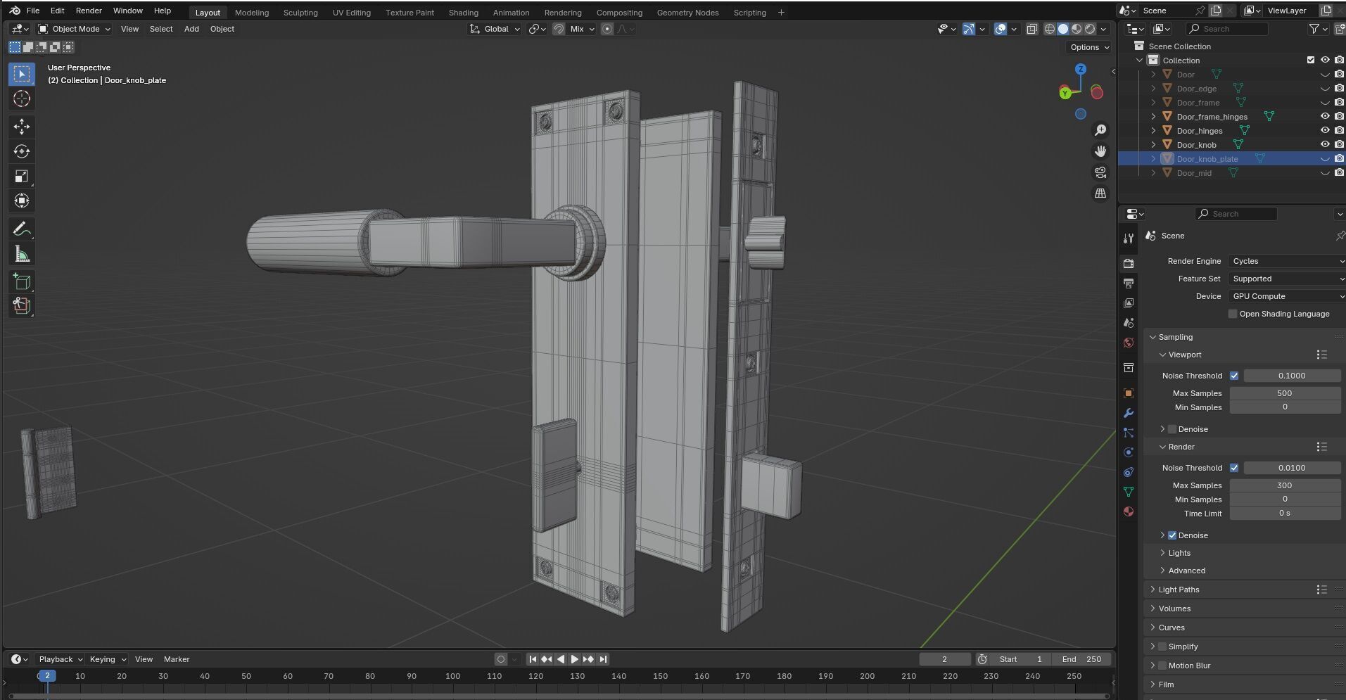Image resolution: width=1346 pixels, height=700 pixels.
Task: Click the current frame field
Action: 945,659
